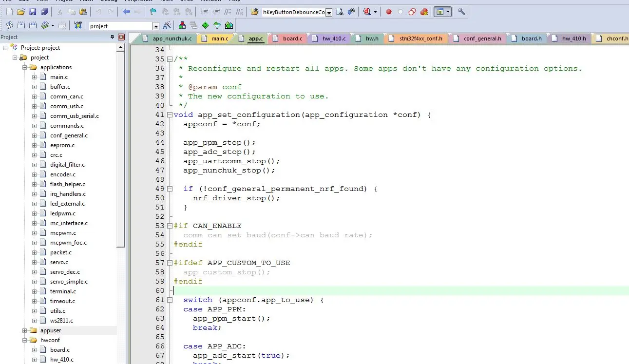Open Manage Project Items colored blocks icon
Image resolution: width=629 pixels, height=364 pixels.
pyautogui.click(x=182, y=26)
